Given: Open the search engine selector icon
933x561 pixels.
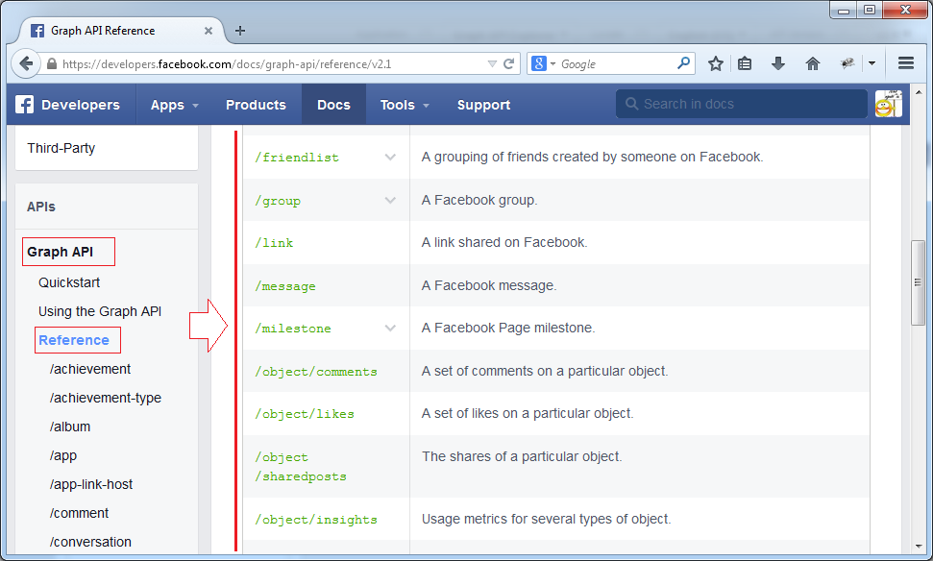Looking at the screenshot, I should point(543,63).
